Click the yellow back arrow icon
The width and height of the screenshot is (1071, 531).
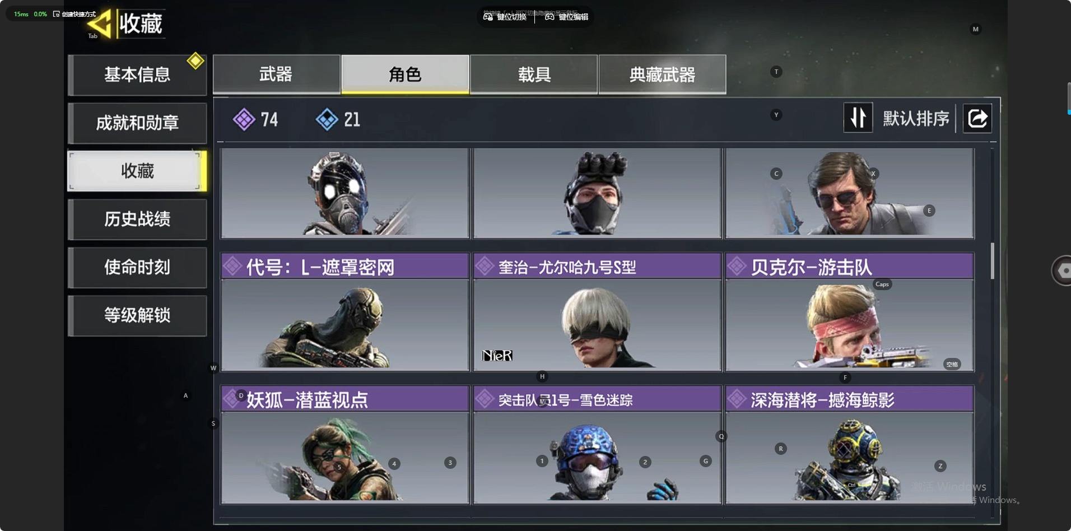[x=100, y=24]
